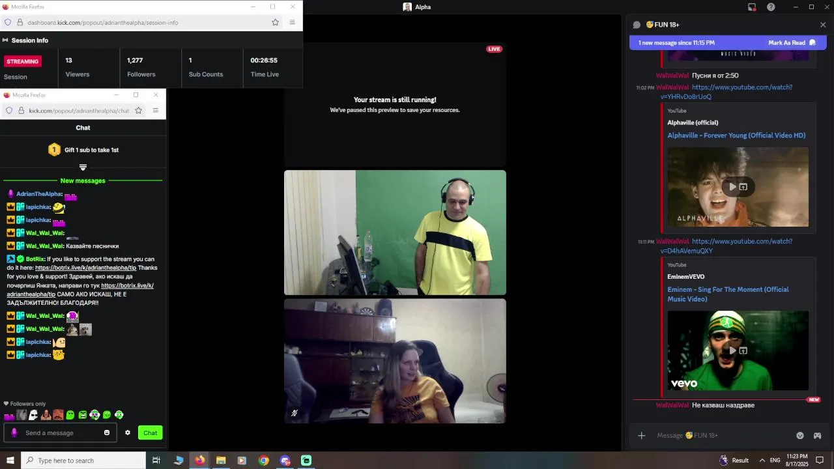
Task: Open Firefox menu in session-info window
Action: [292, 22]
